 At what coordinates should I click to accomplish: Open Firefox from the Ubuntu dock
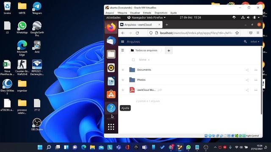click(x=111, y=27)
